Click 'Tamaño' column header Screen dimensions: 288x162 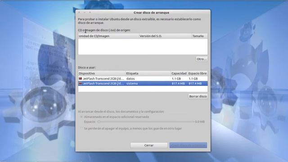(x=199, y=36)
